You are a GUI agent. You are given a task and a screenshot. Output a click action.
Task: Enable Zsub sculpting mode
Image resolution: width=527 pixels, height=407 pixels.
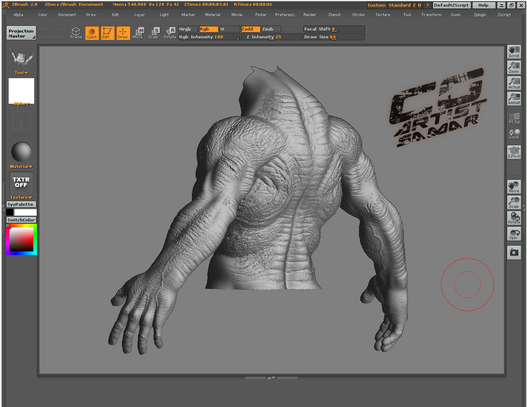point(270,29)
